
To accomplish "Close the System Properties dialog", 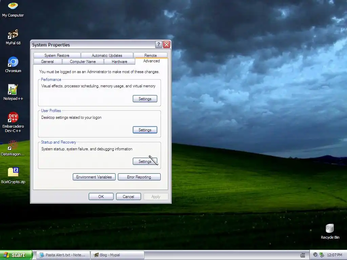I will pos(166,44).
